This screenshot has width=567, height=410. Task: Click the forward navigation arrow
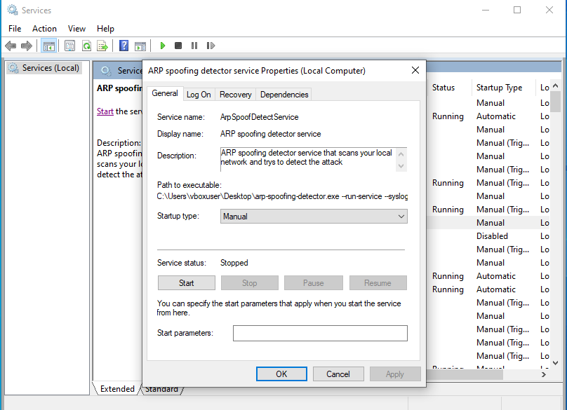26,46
